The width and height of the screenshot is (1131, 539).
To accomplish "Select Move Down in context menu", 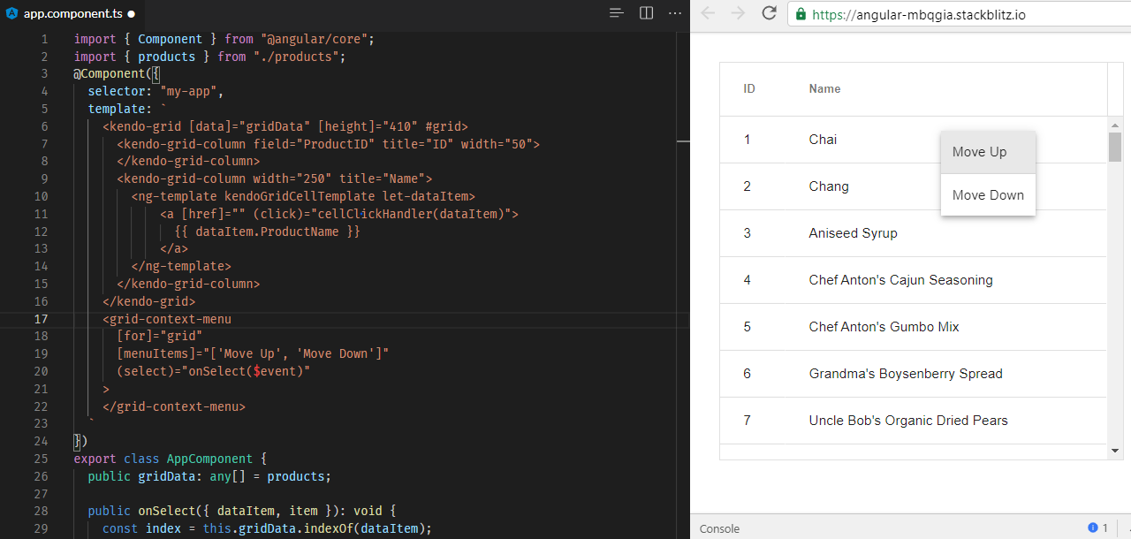I will click(x=987, y=195).
